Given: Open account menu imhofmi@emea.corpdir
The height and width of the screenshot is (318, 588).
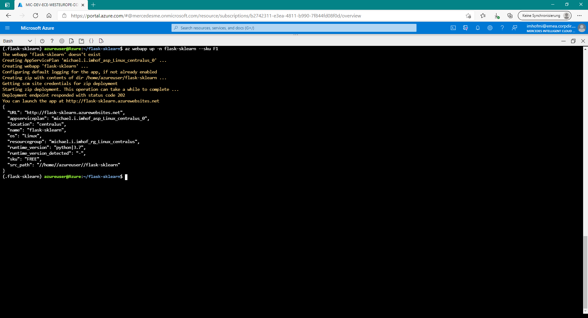Looking at the screenshot, I should pos(556,28).
